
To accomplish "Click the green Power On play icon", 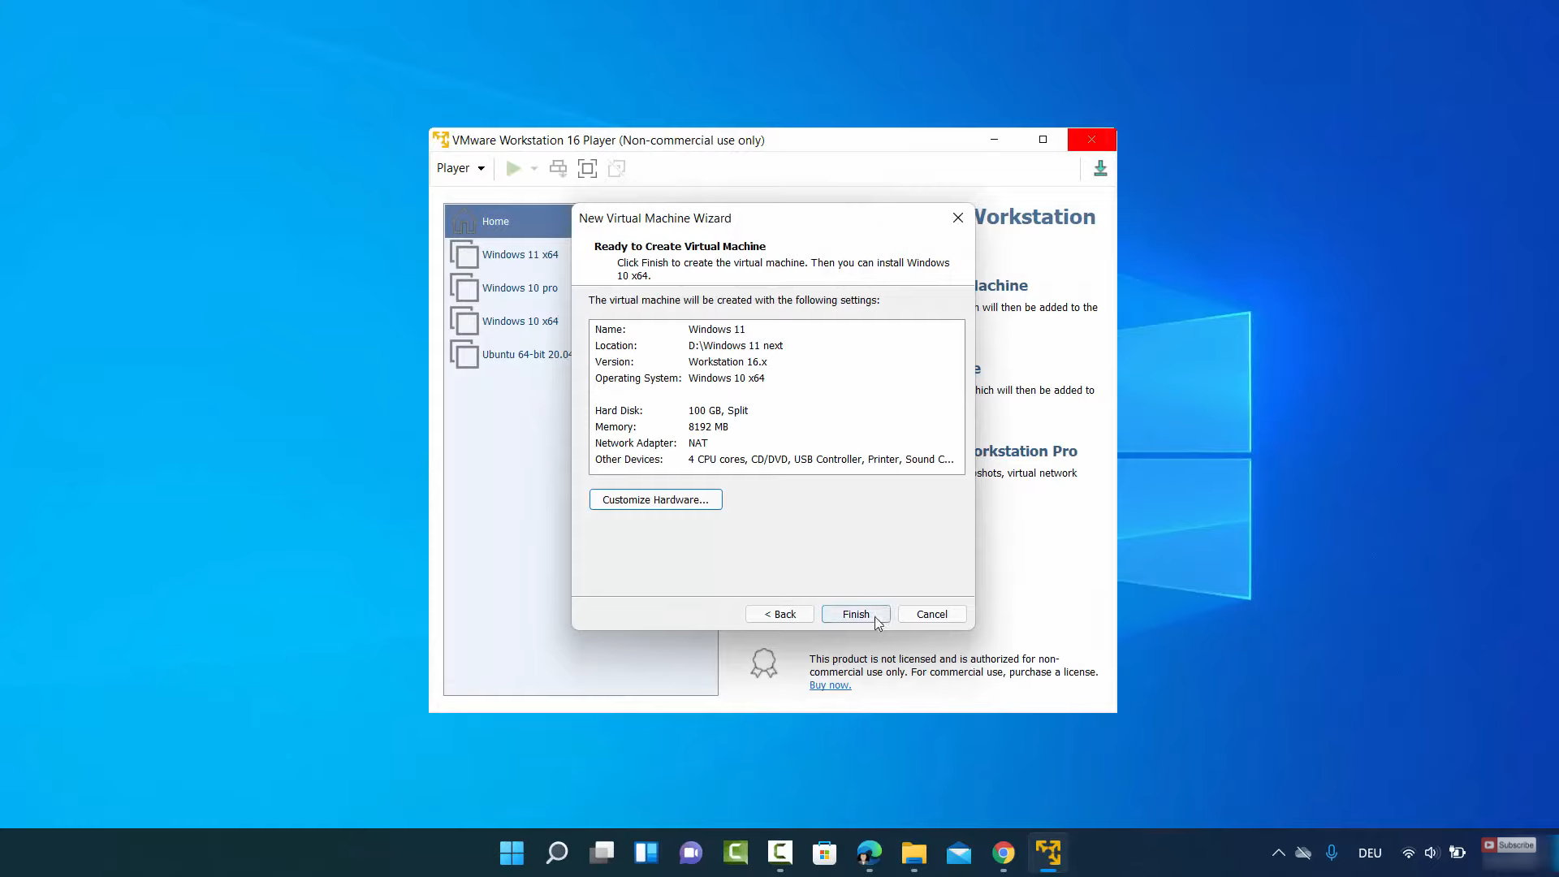I will (513, 168).
